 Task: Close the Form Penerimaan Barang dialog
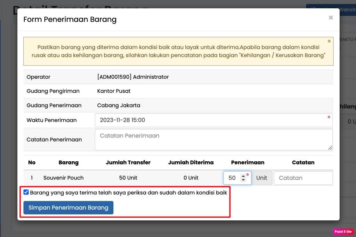click(x=331, y=18)
